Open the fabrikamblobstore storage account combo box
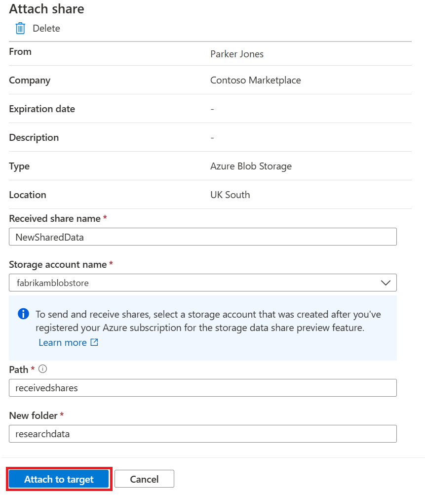This screenshot has height=495, width=425. pyautogui.click(x=197, y=283)
